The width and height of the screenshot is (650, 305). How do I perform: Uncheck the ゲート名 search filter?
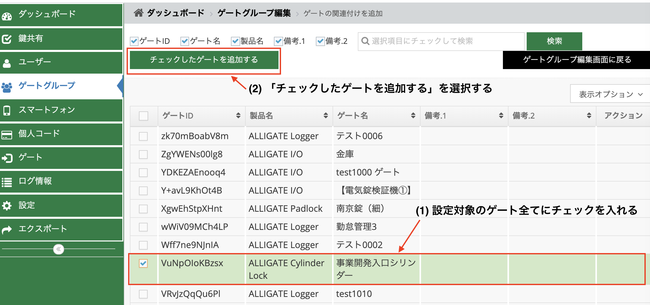pos(185,41)
